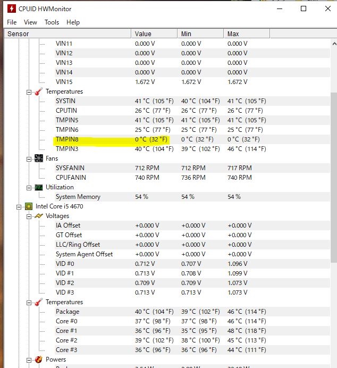Click the Value column header
This screenshot has height=368, width=337.
pos(154,34)
